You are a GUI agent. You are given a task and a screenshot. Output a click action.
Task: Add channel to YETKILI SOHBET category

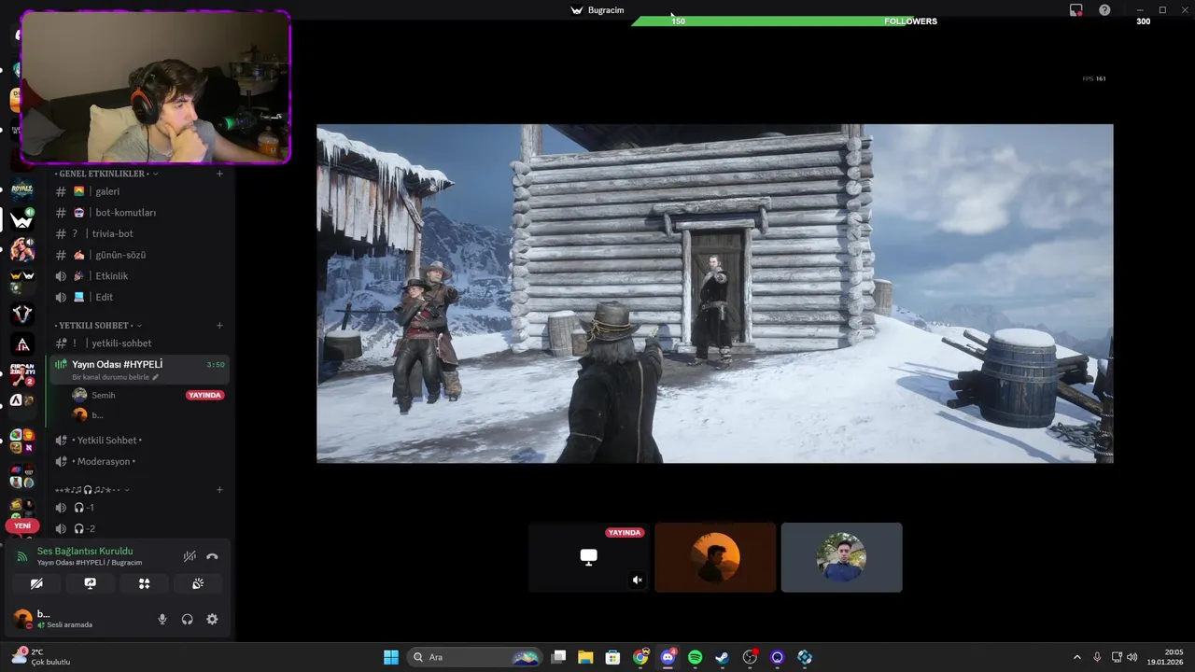click(x=219, y=326)
